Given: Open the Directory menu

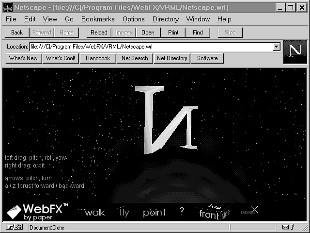Looking at the screenshot, I should [166, 19].
